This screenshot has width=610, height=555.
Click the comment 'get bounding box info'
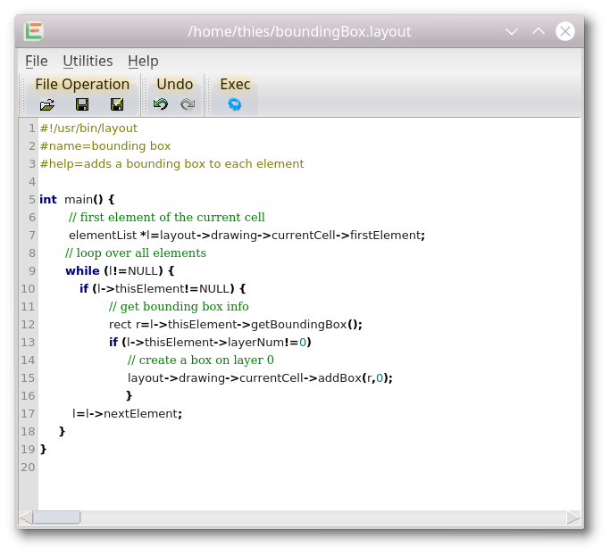pyautogui.click(x=179, y=307)
